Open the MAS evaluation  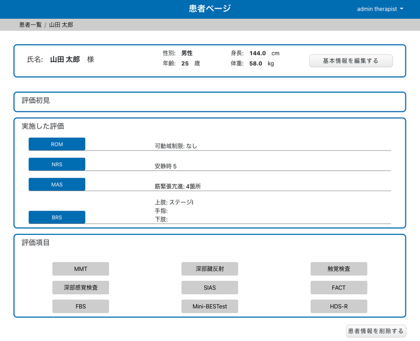pyautogui.click(x=57, y=184)
